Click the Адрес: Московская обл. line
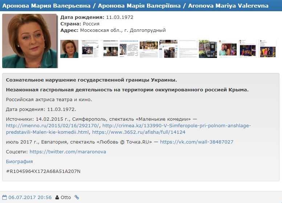The image size is (282, 203). point(113,30)
